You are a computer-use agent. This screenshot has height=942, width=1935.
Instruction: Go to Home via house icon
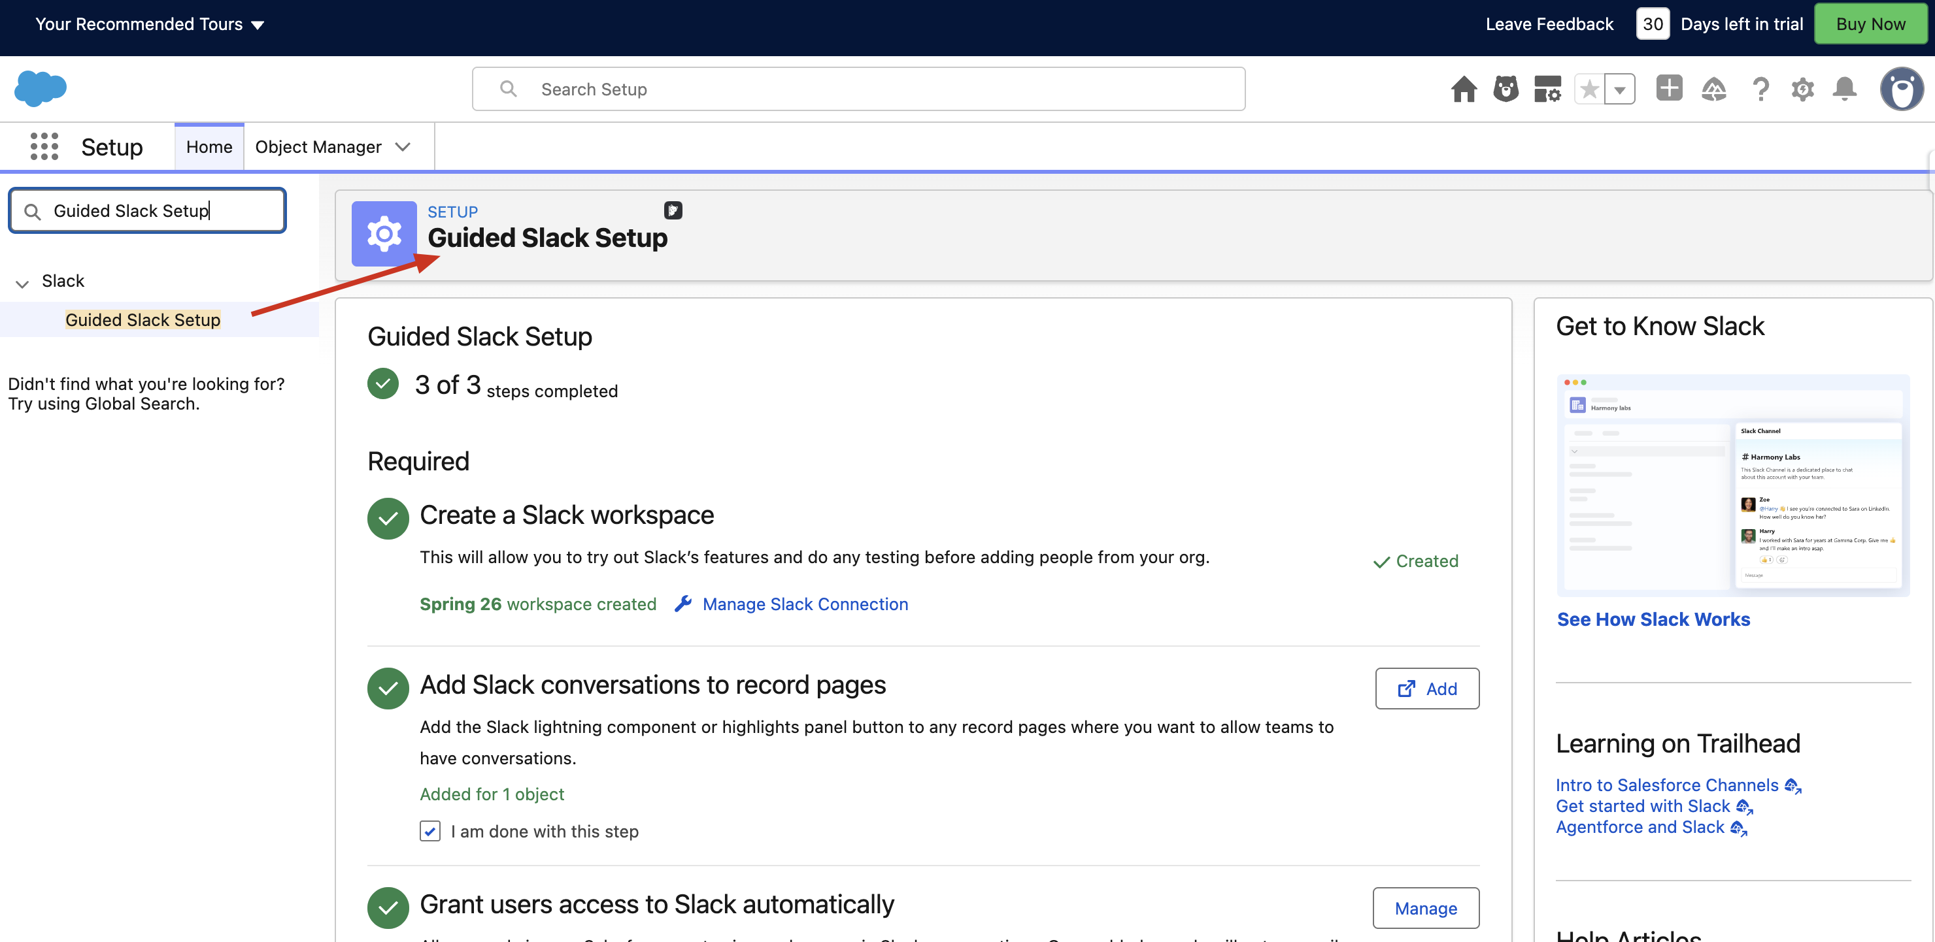click(x=1463, y=89)
